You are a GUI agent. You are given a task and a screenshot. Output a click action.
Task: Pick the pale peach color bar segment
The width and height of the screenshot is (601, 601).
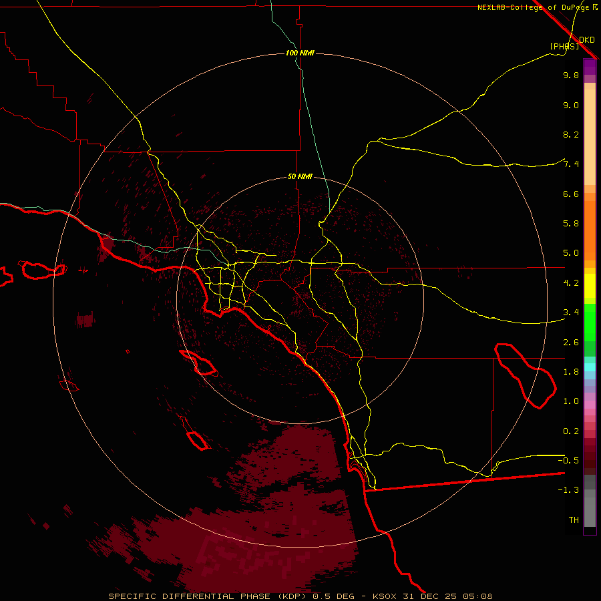click(590, 138)
